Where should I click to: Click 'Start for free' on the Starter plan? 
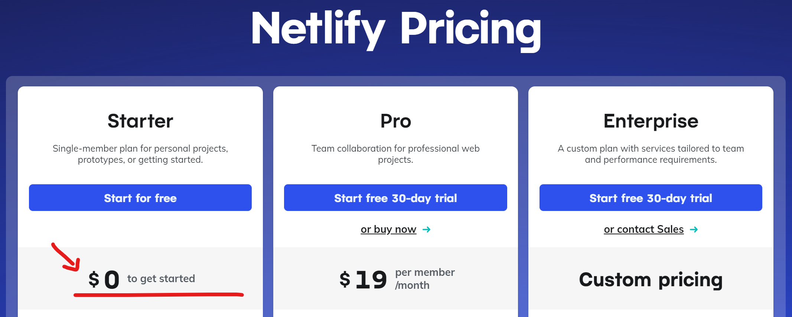tap(140, 198)
